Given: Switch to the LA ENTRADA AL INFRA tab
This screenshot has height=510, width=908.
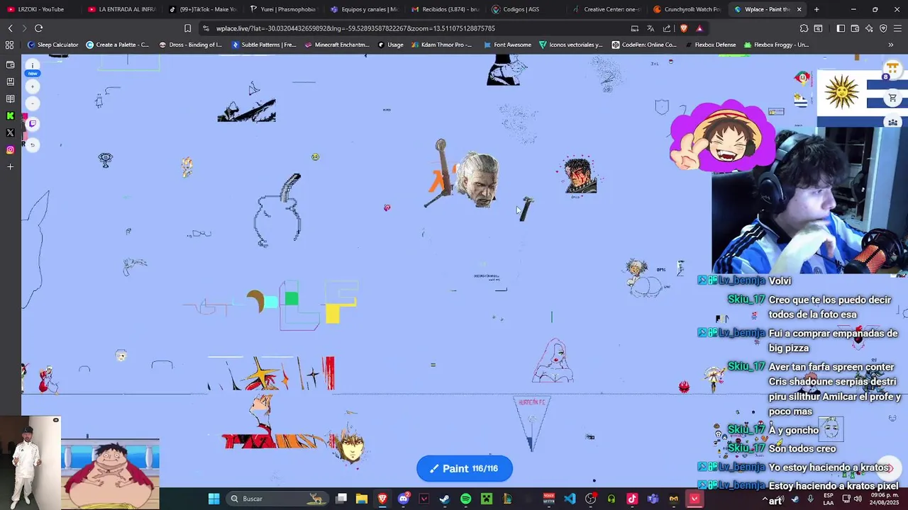Looking at the screenshot, I should pos(122,9).
